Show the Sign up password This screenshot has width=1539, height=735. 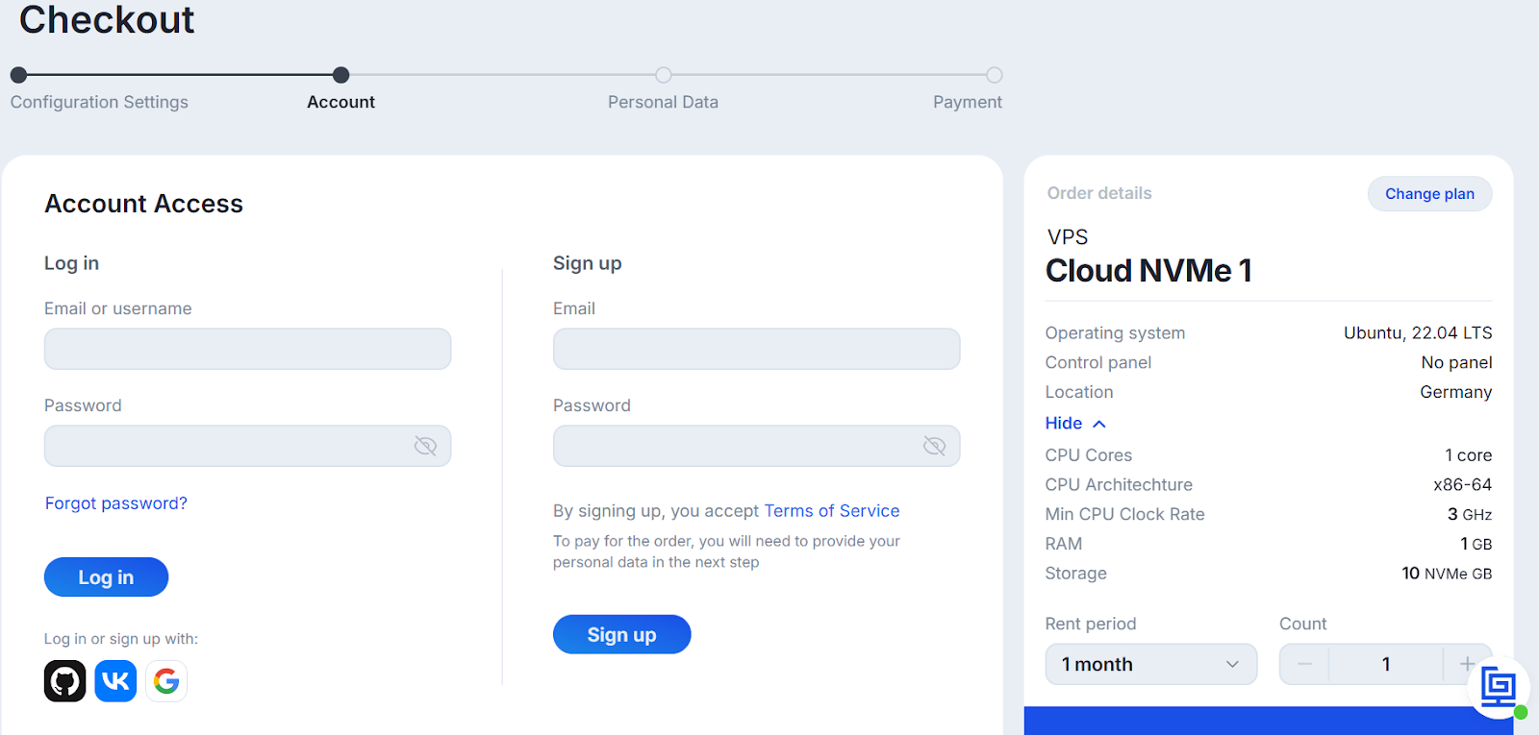pos(934,446)
